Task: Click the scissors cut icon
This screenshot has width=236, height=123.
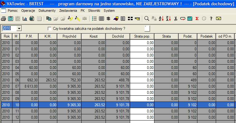Action: point(176,19)
